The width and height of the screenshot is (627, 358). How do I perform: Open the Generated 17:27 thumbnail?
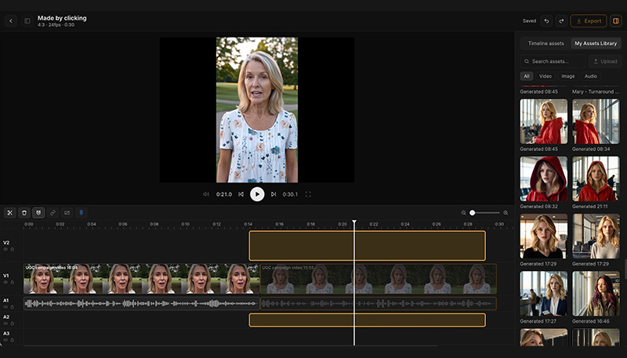pos(543,294)
